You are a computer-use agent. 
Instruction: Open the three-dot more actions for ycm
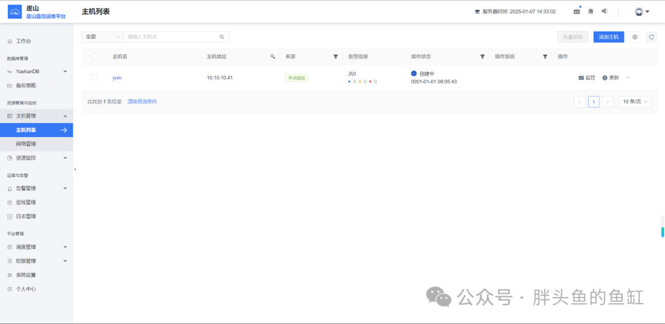click(x=629, y=77)
